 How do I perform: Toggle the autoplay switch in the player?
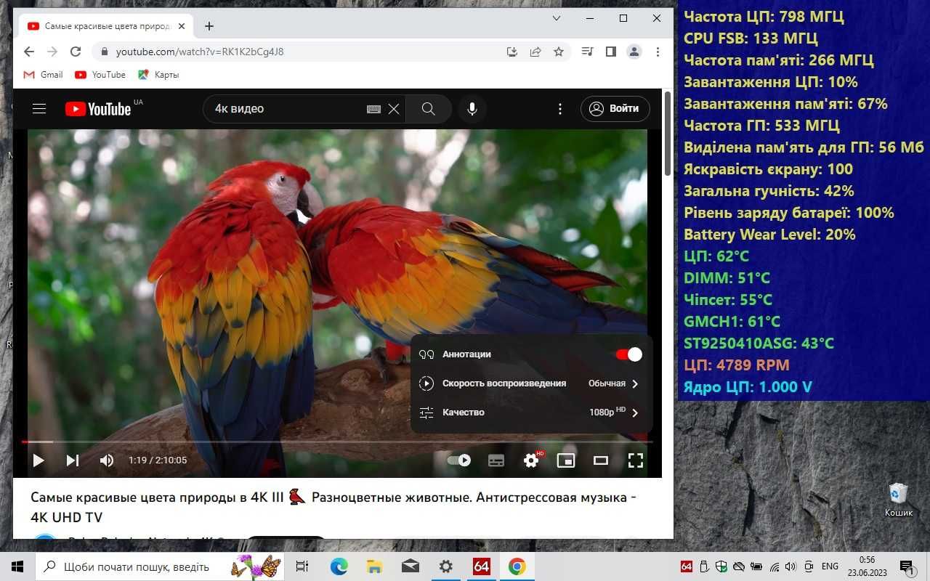coord(459,460)
